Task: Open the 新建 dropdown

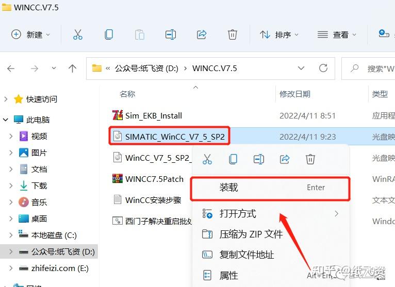Action: (31, 35)
